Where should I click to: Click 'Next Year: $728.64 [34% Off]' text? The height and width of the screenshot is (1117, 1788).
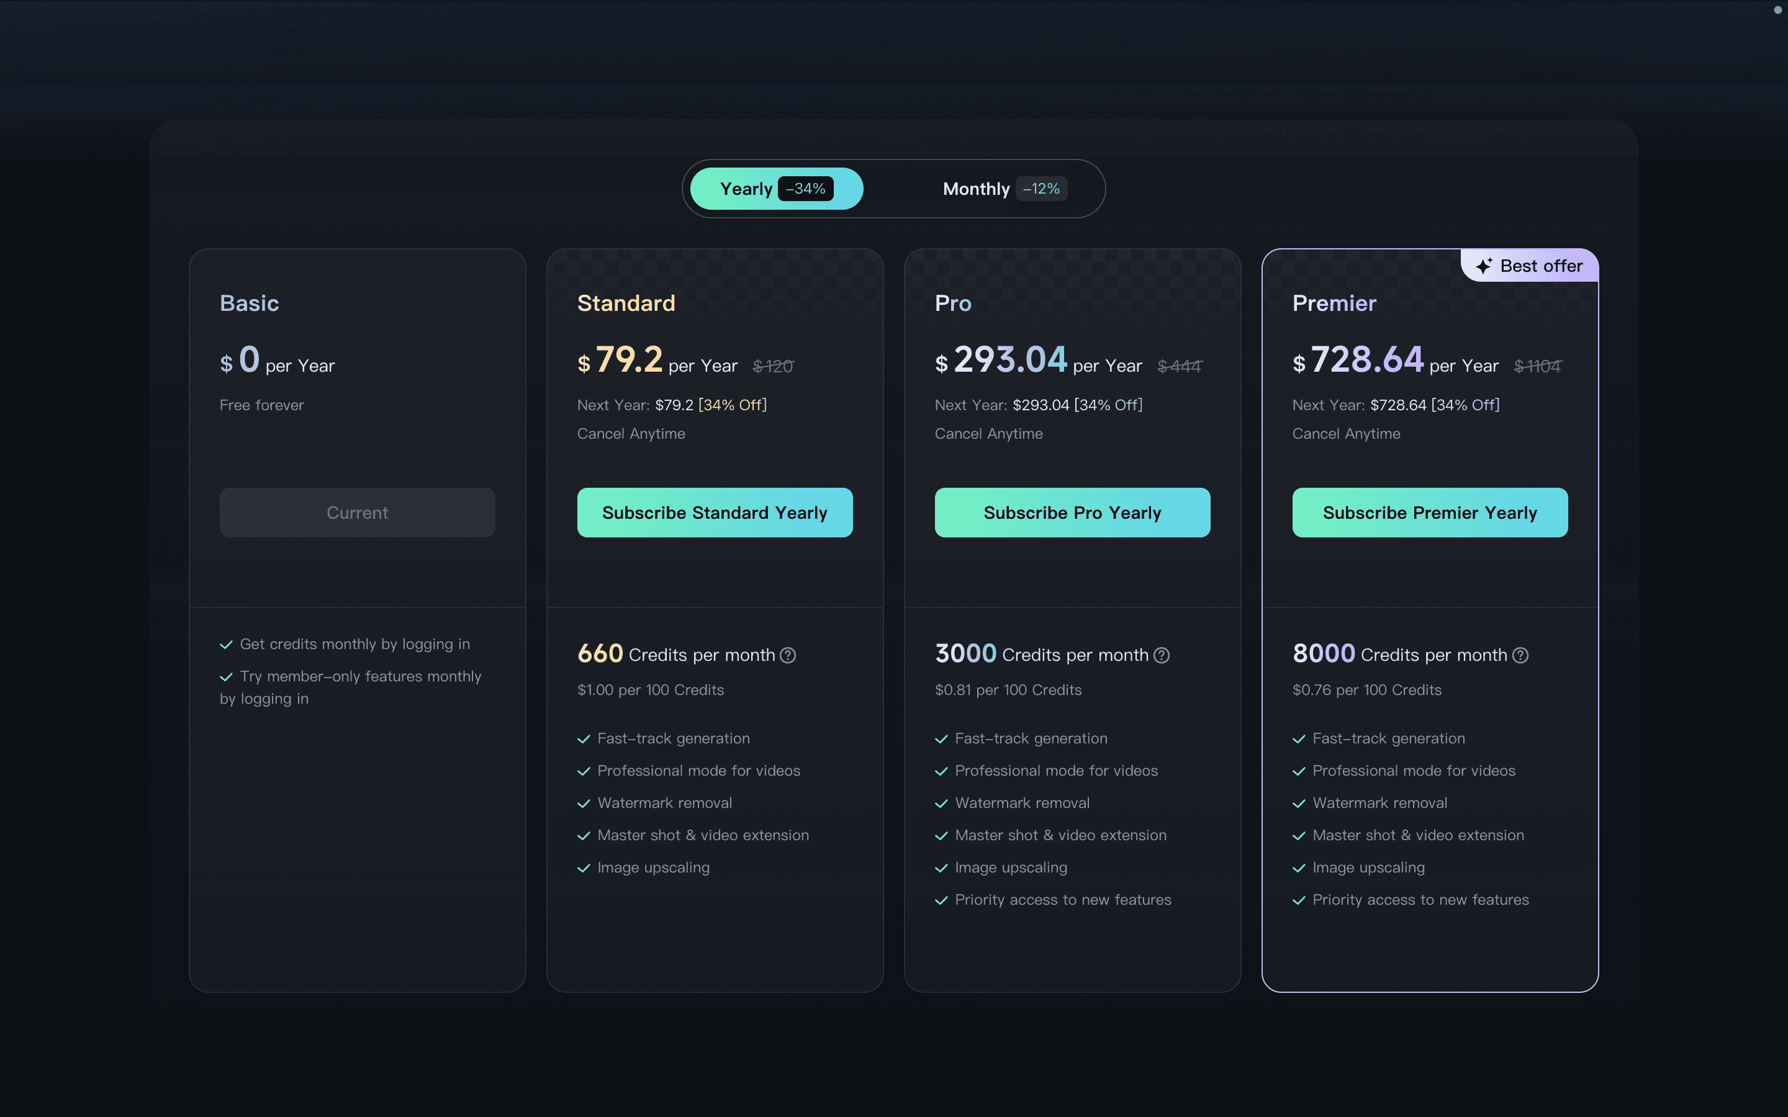[1396, 405]
